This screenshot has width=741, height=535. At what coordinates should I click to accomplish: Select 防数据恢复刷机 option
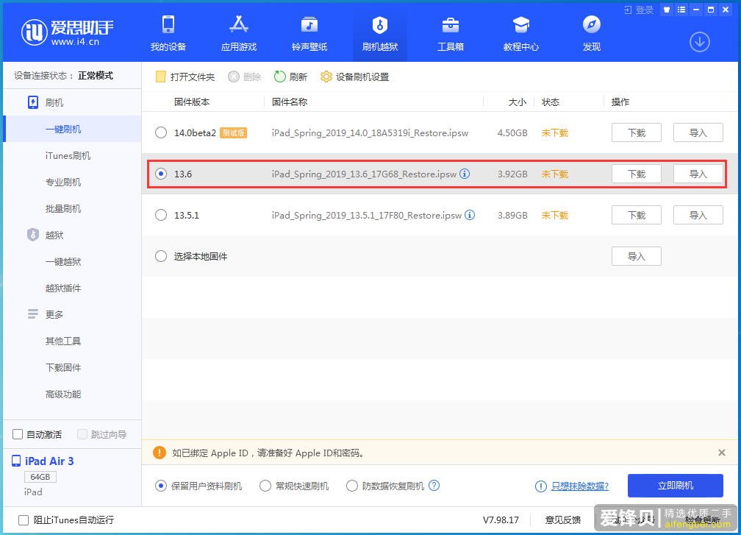click(352, 486)
